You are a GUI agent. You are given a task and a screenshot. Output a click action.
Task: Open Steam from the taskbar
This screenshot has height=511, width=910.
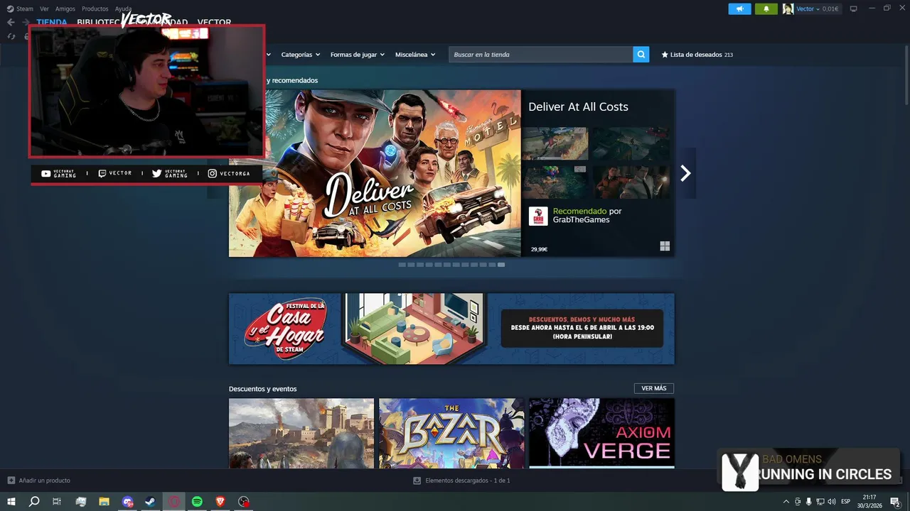coord(151,502)
